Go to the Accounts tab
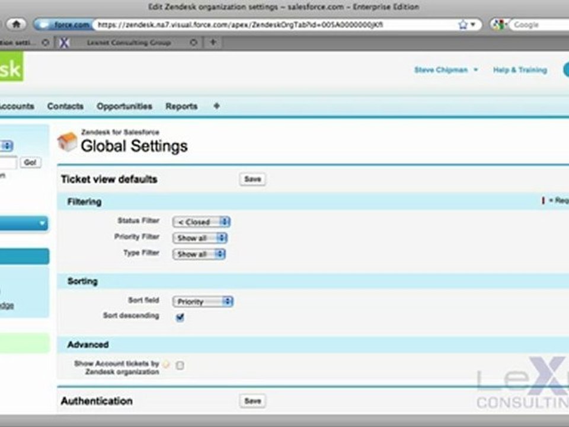This screenshot has width=569, height=427. (x=17, y=106)
